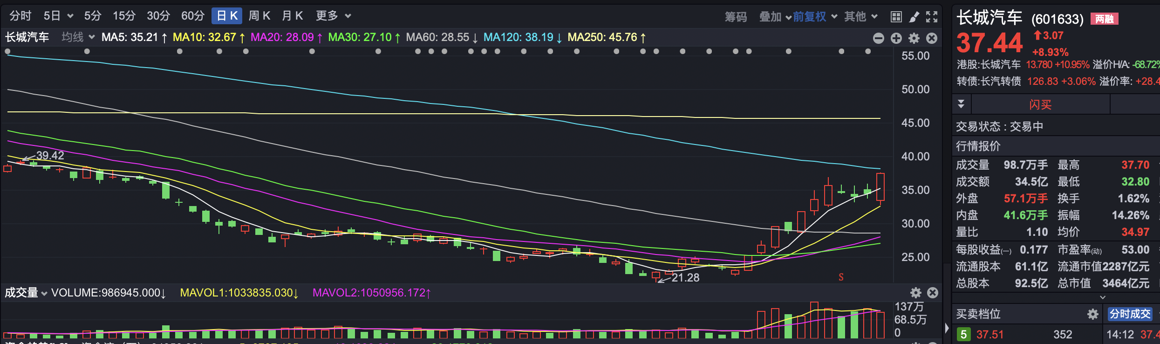Open the multi-chart grid layout icon

(x=896, y=17)
